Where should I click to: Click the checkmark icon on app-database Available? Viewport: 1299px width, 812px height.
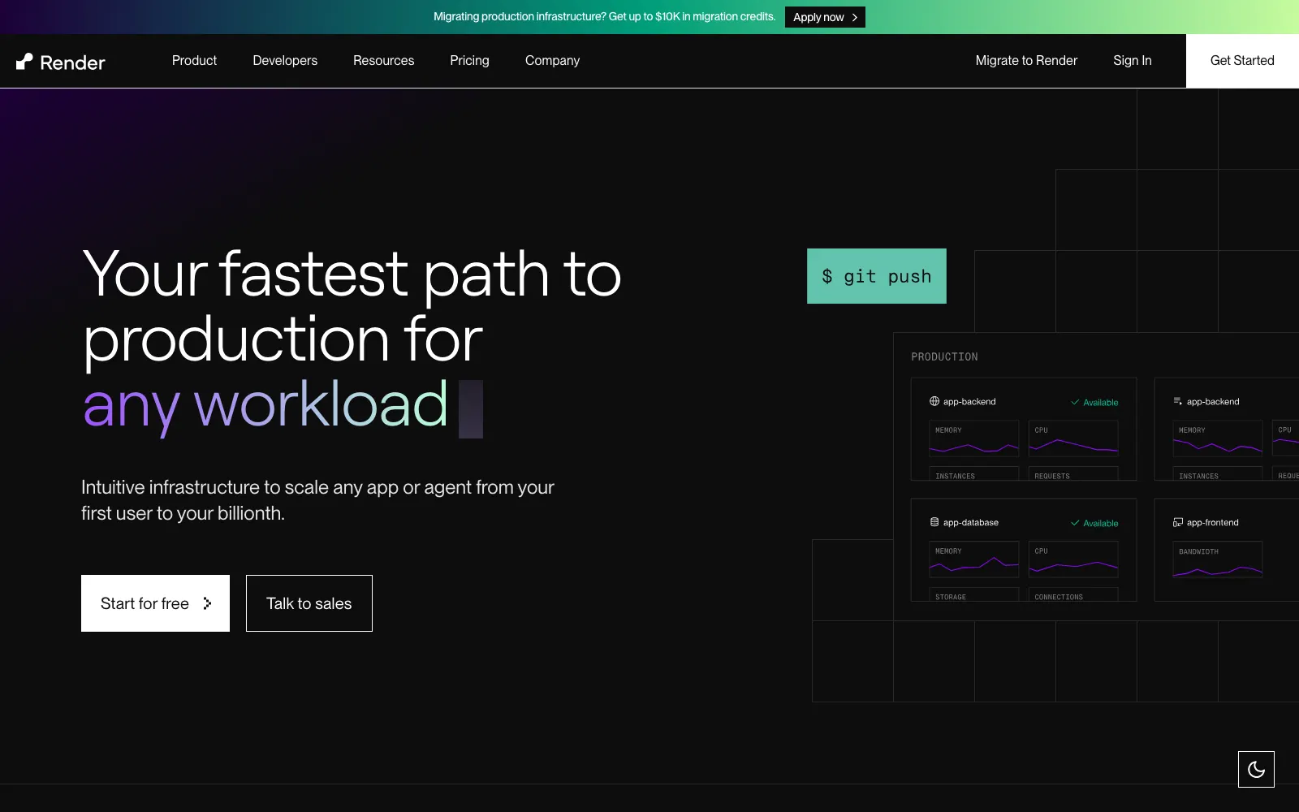click(x=1075, y=523)
